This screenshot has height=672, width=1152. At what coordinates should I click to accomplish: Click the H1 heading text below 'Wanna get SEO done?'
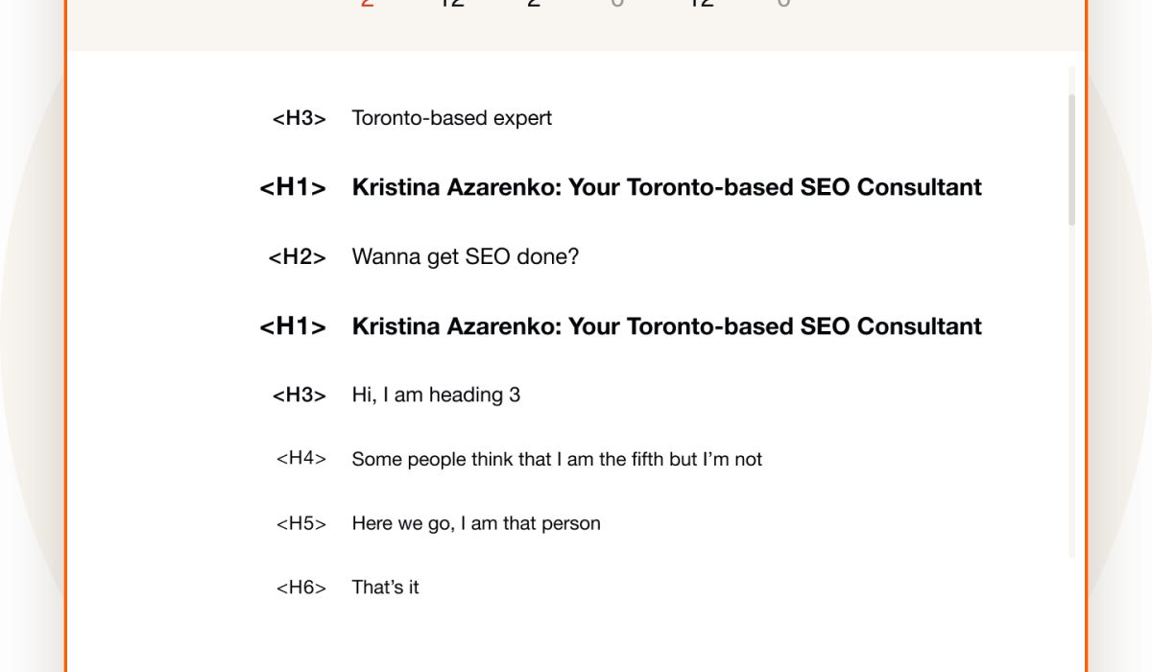[x=666, y=326]
